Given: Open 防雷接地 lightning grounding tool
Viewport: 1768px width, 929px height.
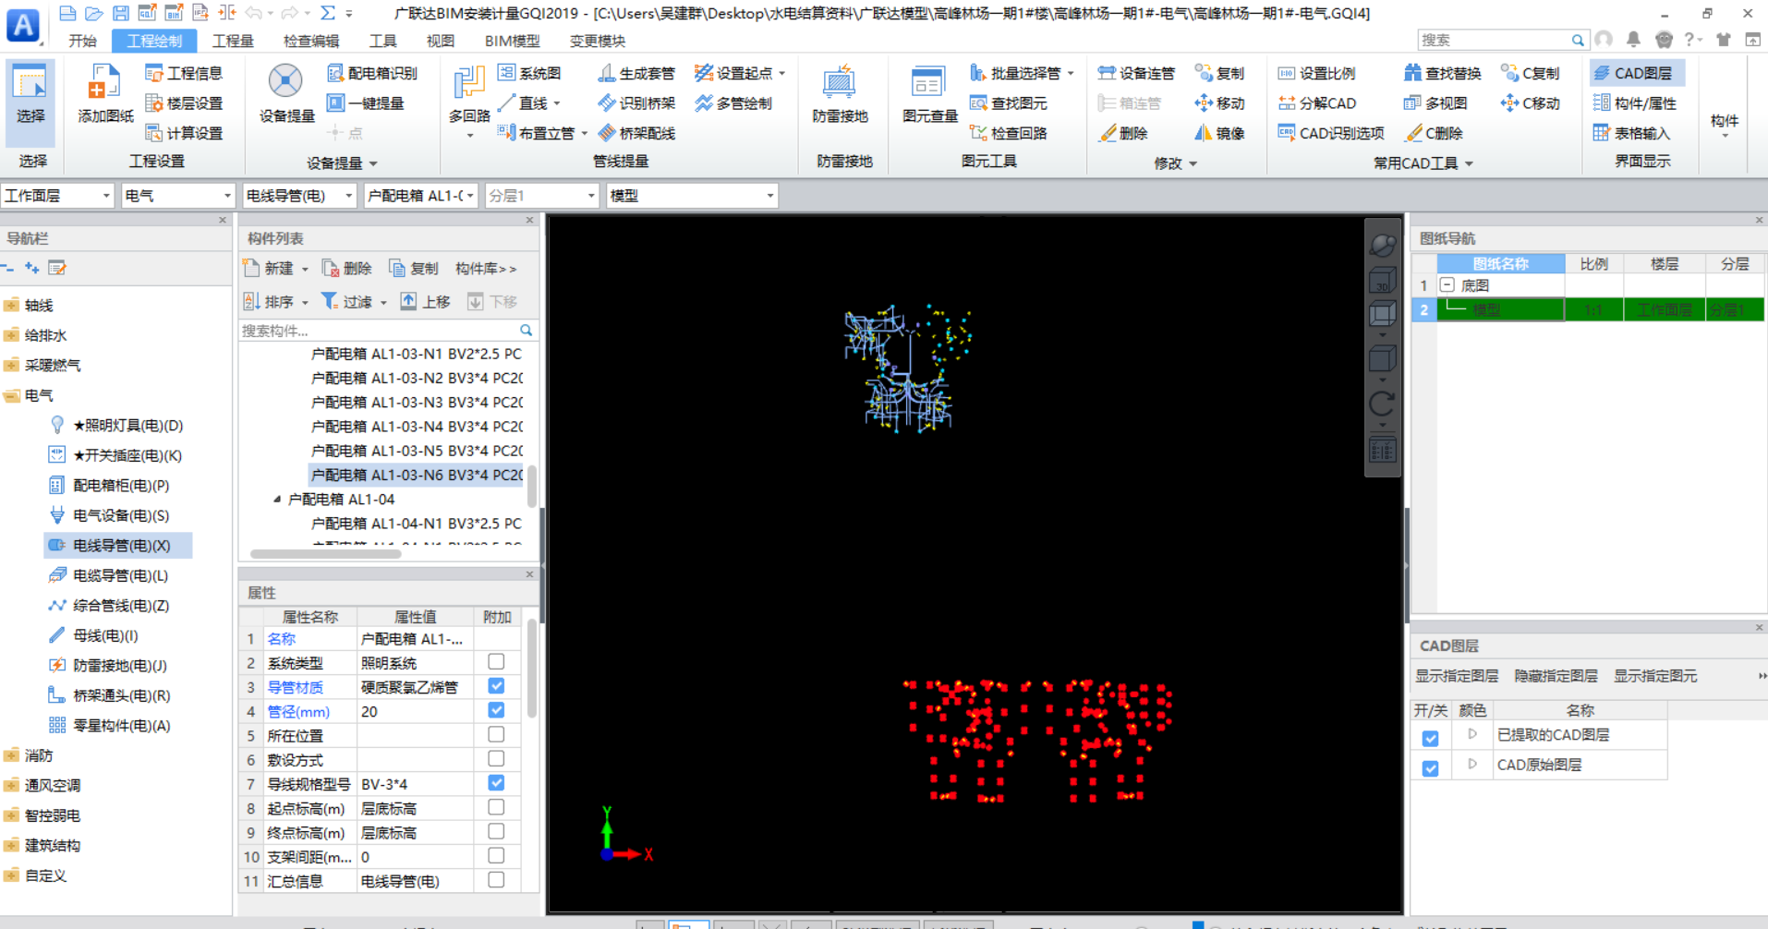Looking at the screenshot, I should (840, 95).
